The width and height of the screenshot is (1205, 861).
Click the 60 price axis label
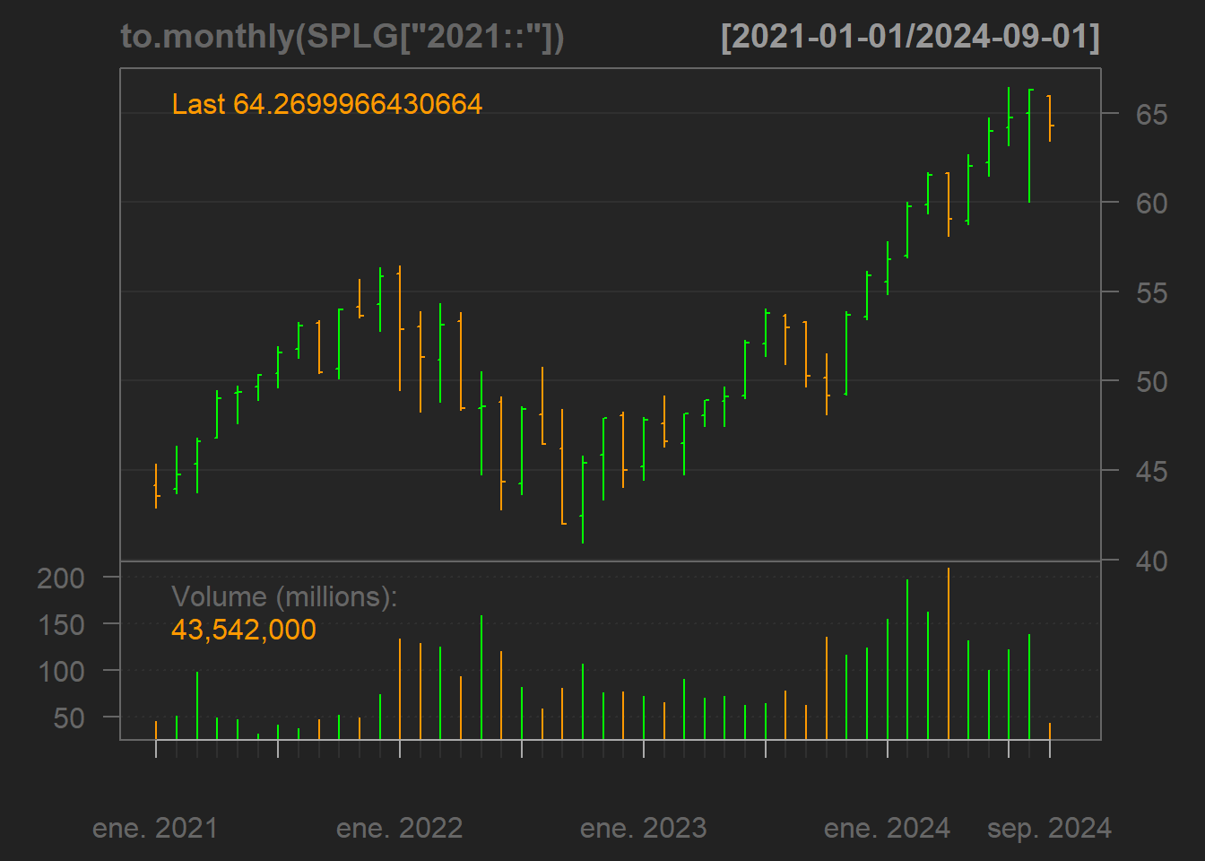(1151, 204)
